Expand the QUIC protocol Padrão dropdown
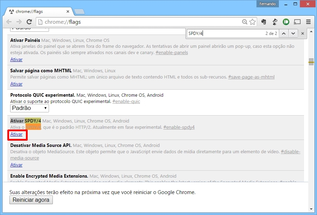This screenshot has height=215, width=317. (29, 108)
